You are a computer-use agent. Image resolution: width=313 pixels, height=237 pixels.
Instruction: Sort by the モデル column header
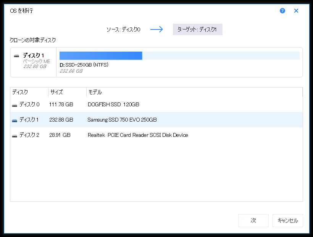coord(95,93)
